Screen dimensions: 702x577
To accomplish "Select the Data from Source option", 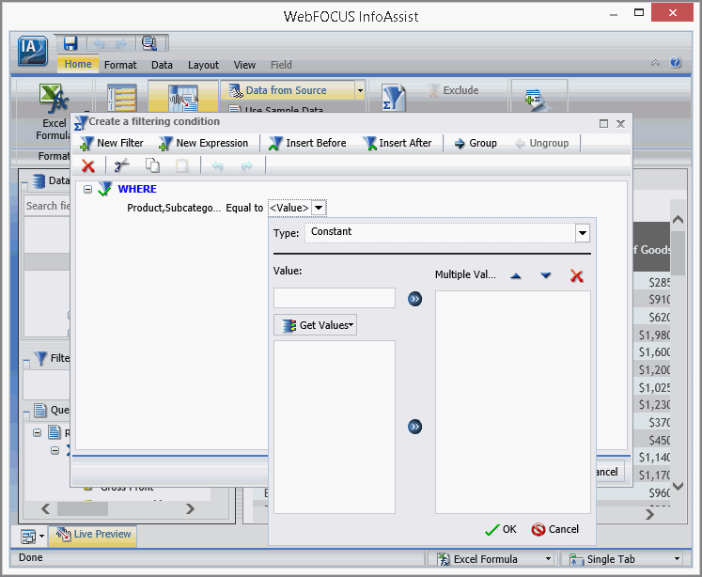I will tap(287, 90).
